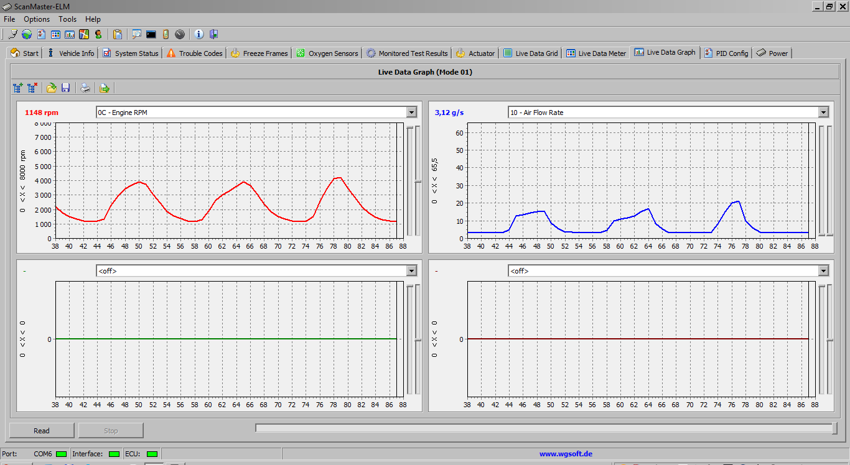Open the Options menu
This screenshot has width=850, height=465.
click(37, 19)
